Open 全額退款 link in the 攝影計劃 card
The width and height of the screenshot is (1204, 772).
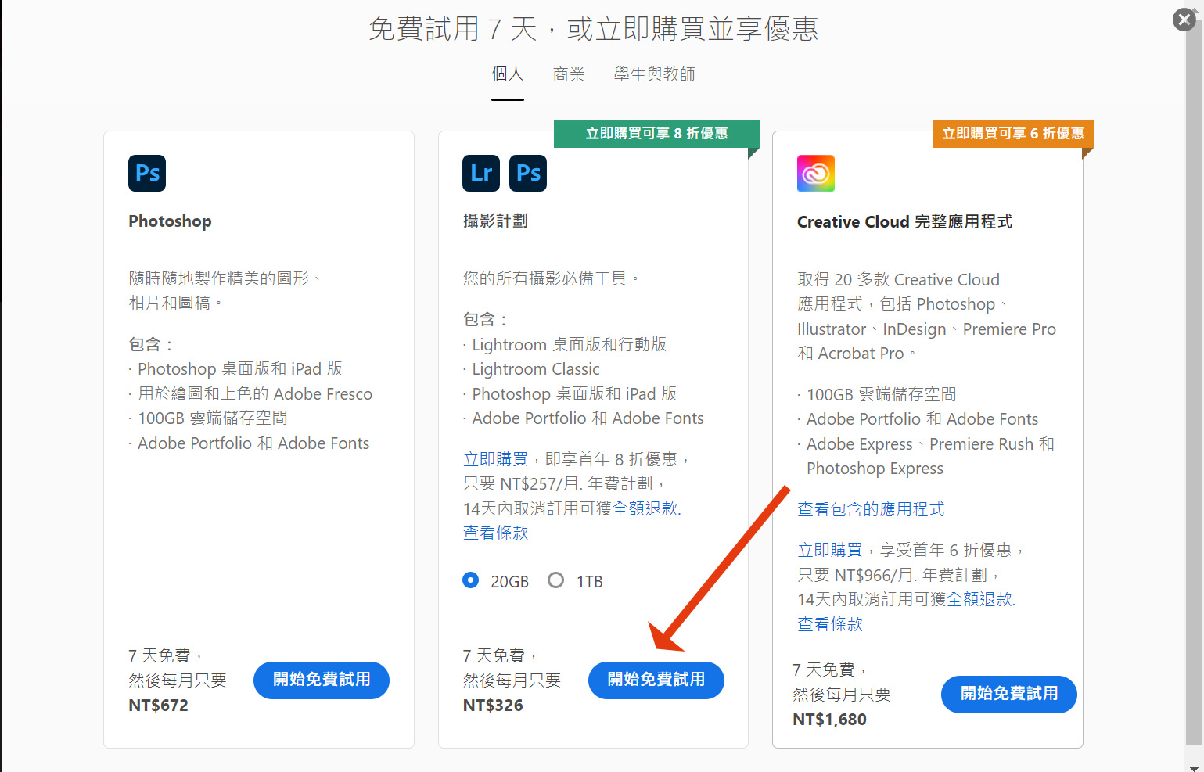click(645, 508)
